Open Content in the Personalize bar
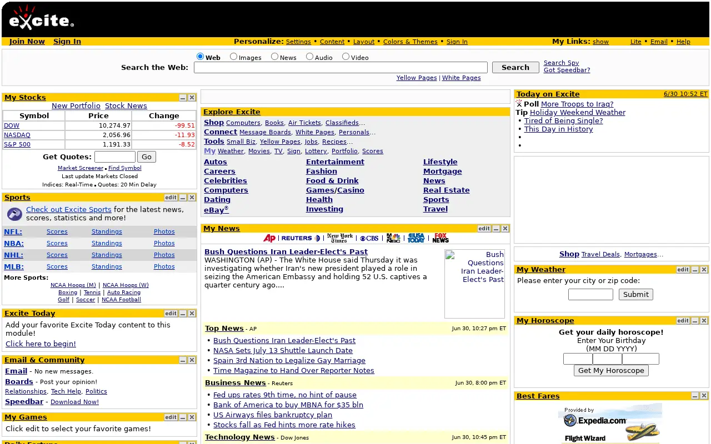Viewport: 711px width, 444px height. pyautogui.click(x=332, y=42)
